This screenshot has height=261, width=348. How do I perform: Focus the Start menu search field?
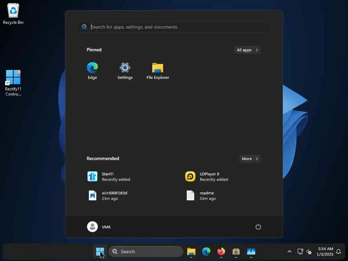coord(174,27)
